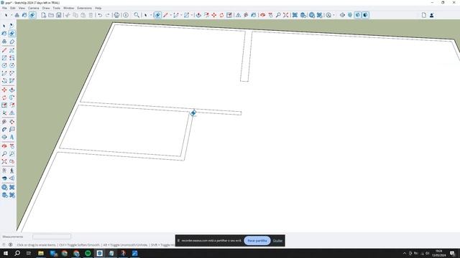Screen dimensions: 460x258
Task: Click the taskbar search icon
Action: (x=17, y=253)
